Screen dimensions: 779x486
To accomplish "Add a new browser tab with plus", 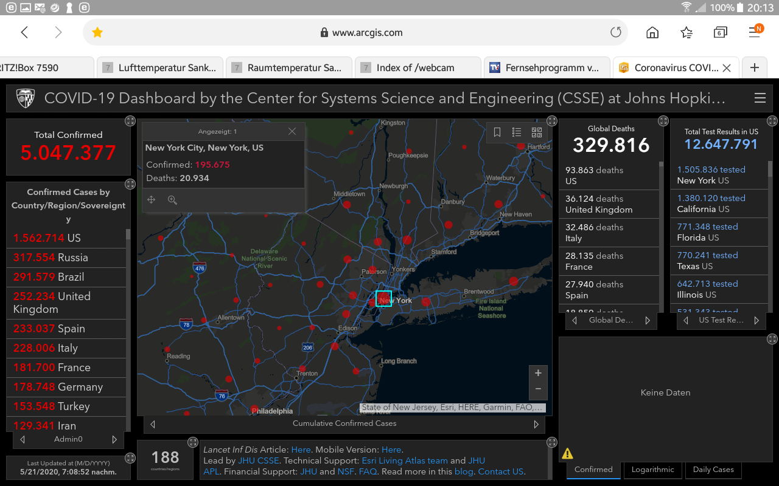I will tap(755, 67).
